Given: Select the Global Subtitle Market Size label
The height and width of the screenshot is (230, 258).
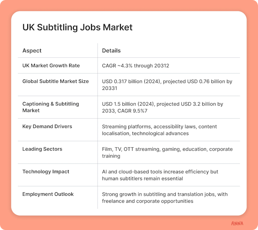Looking at the screenshot, I should 55,81.
